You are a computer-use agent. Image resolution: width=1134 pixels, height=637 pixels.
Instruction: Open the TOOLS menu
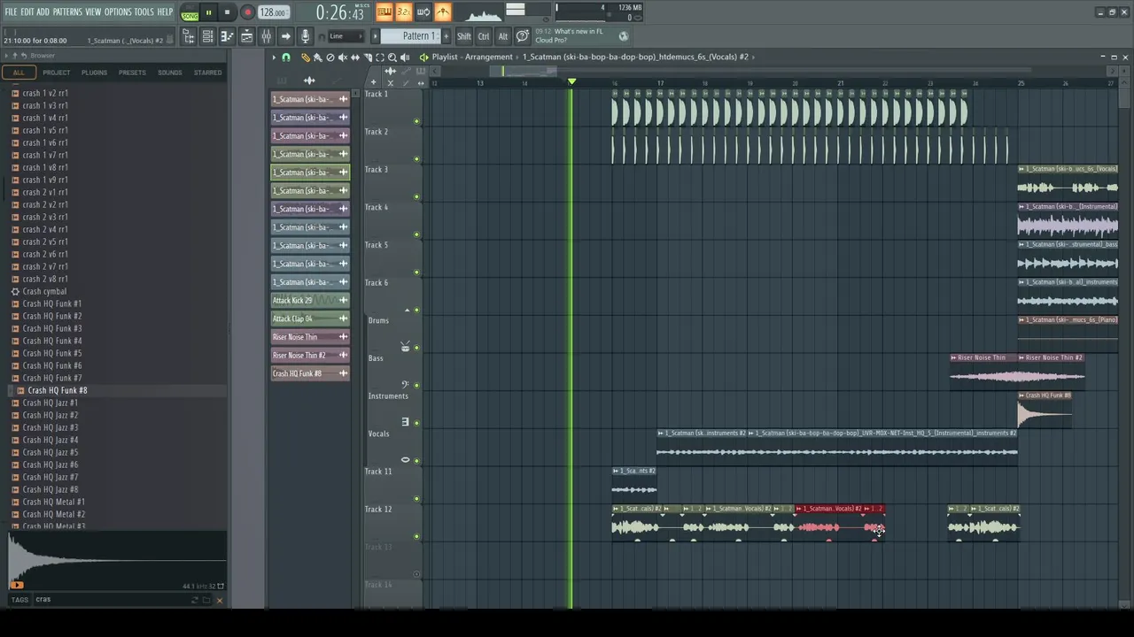(144, 12)
